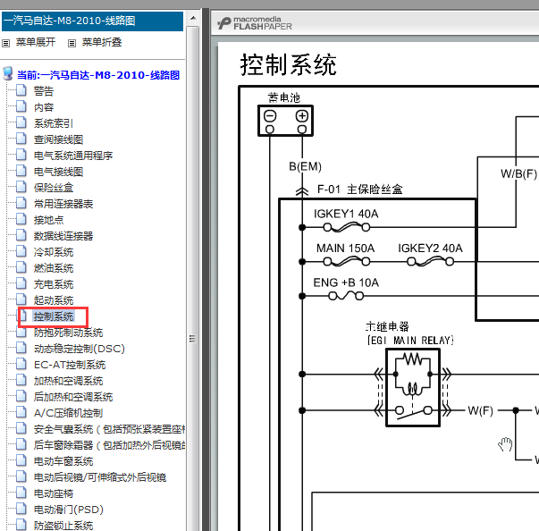Open the 系统索引 entry
The image size is (539, 531).
[54, 123]
